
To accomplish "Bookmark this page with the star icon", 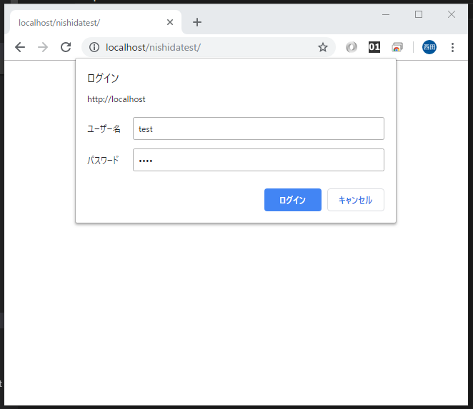I will [323, 47].
